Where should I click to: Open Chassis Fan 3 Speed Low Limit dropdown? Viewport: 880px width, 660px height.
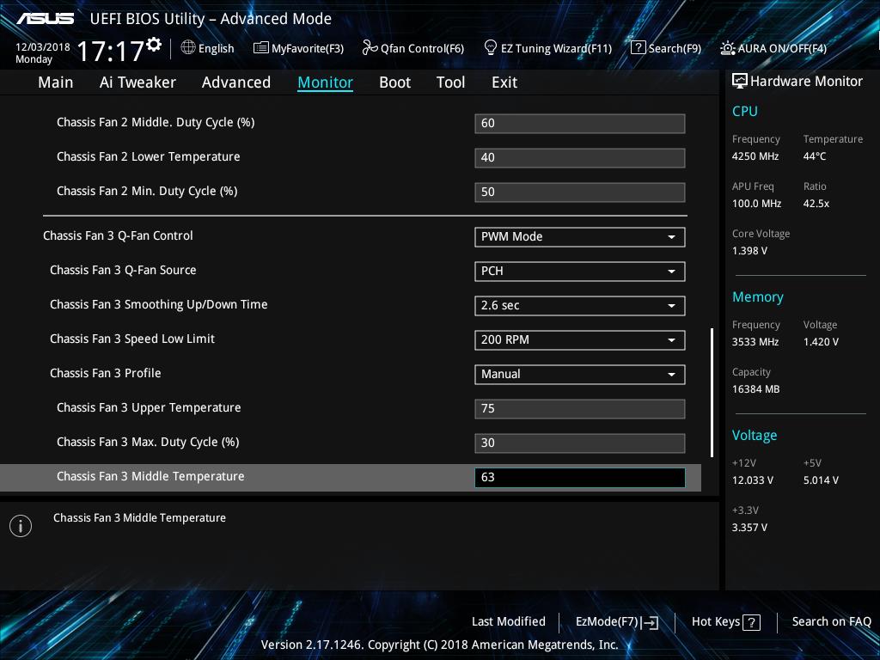579,339
